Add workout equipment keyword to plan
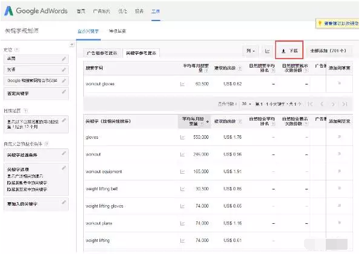The height and width of the screenshot is (254, 362). (338, 171)
